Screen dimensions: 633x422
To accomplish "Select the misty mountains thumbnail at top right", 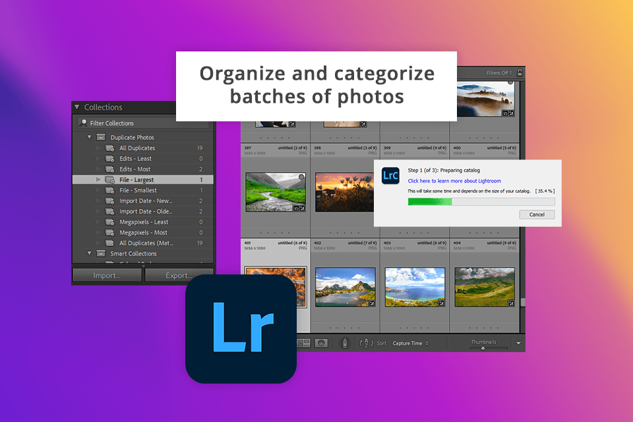I will (486, 99).
